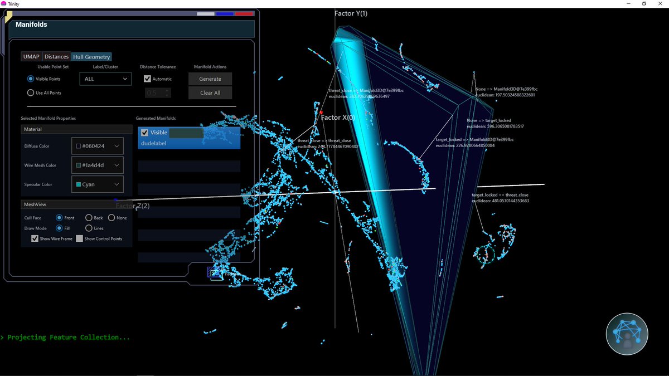
Task: Click "target_locked => threat_close" distance label
Action: click(x=500, y=195)
